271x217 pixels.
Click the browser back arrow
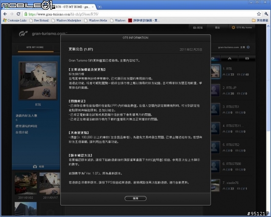tap(5, 14)
